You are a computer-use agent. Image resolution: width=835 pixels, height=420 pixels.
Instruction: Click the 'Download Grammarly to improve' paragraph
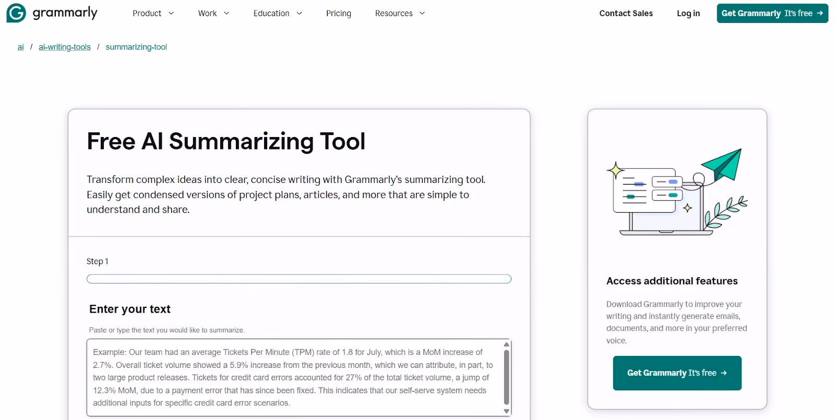677,322
